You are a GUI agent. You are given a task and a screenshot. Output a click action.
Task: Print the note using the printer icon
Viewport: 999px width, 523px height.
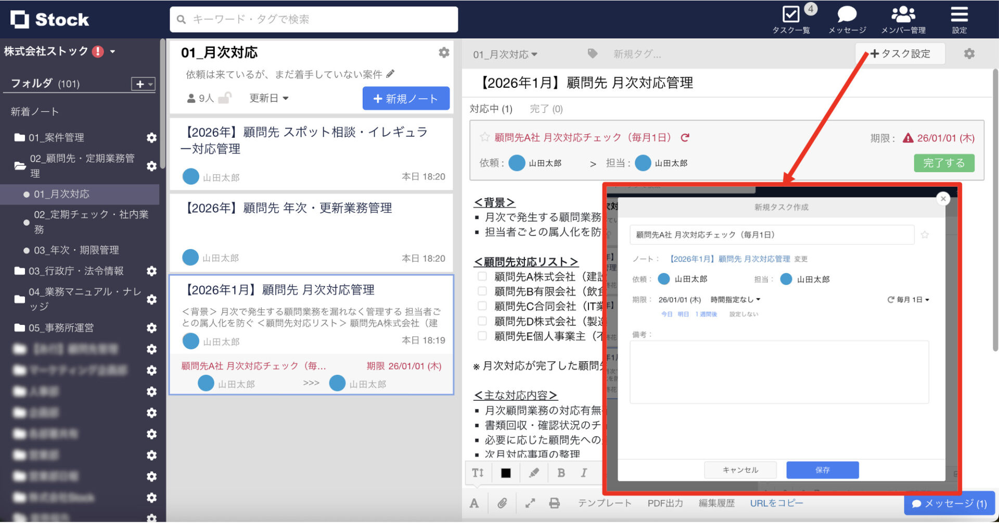point(555,503)
